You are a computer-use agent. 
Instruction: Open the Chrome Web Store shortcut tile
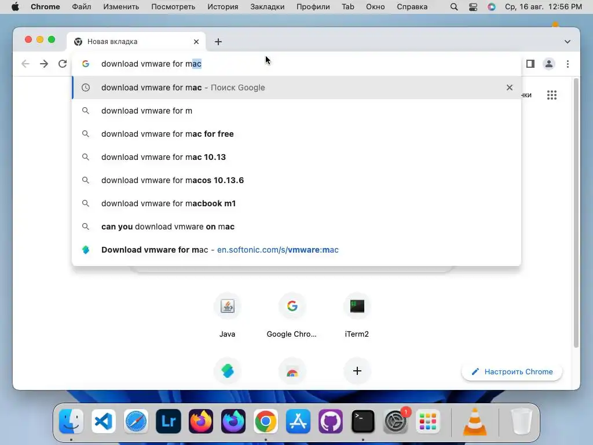[292, 371]
